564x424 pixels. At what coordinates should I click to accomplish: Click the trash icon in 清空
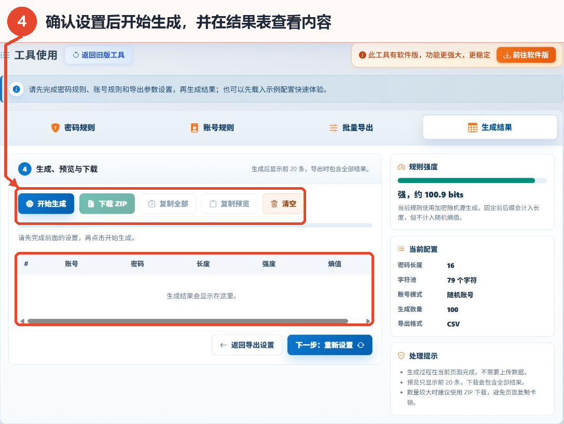[274, 204]
